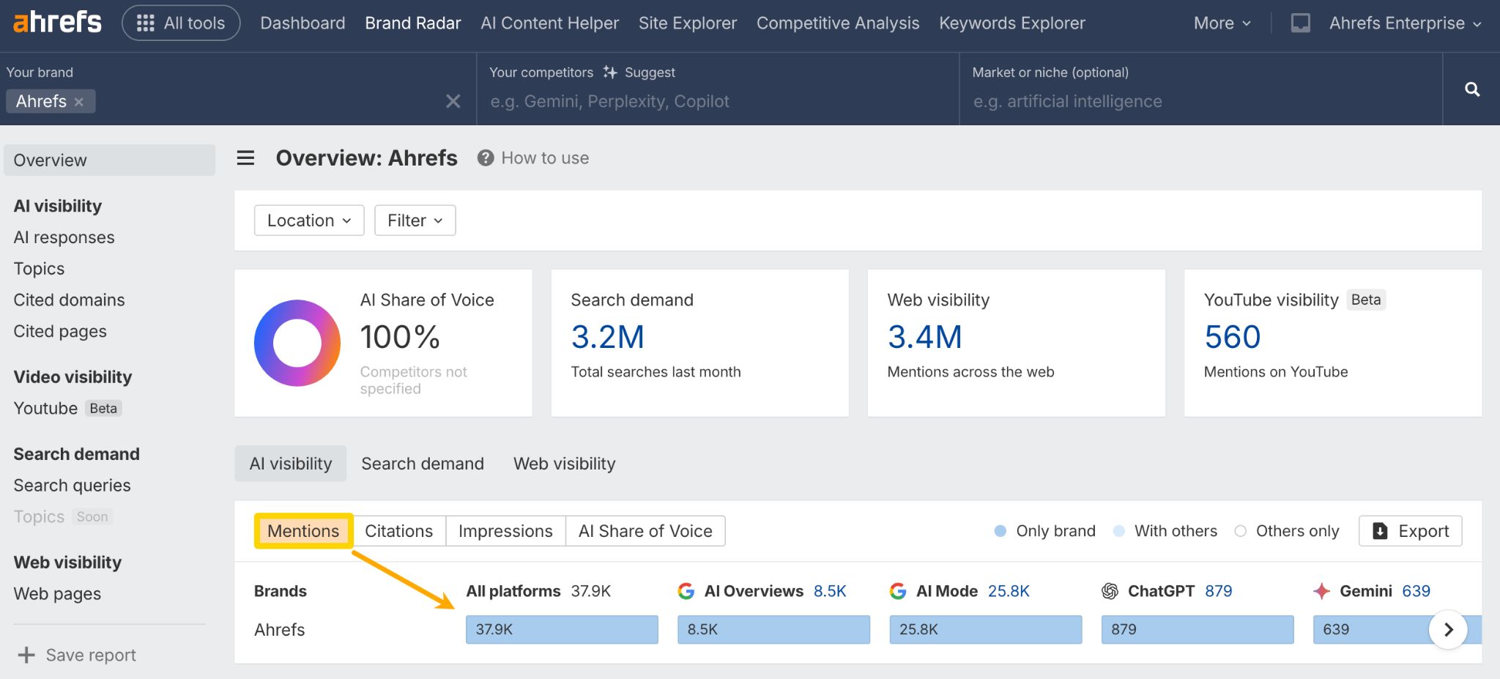Toggle the hamburger sidebar menu icon
This screenshot has height=679, width=1500.
pyautogui.click(x=245, y=158)
